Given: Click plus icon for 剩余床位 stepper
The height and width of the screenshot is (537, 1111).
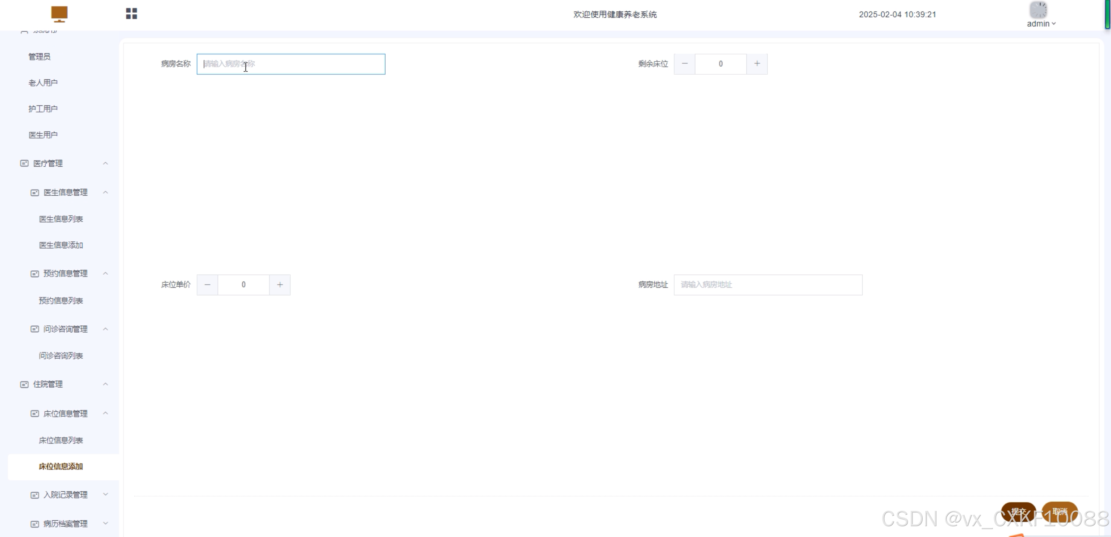Looking at the screenshot, I should pos(757,64).
